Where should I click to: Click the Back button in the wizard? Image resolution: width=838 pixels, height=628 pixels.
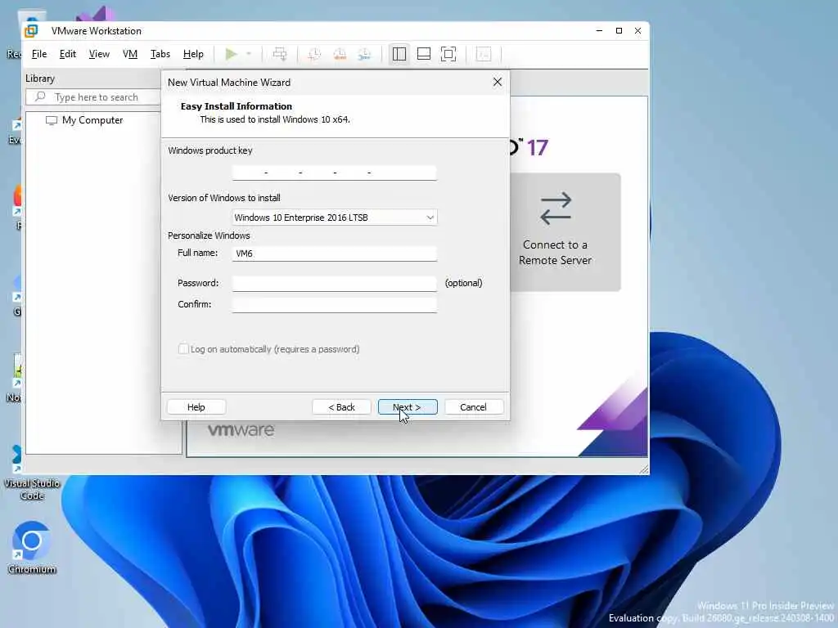click(341, 407)
